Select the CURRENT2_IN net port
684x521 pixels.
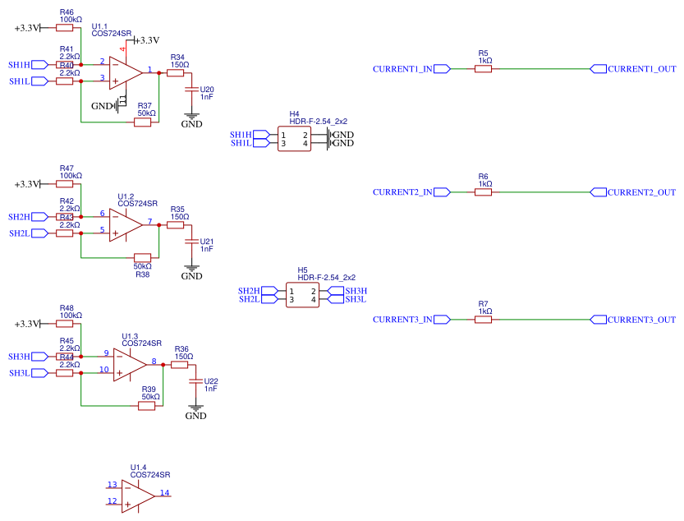442,192
